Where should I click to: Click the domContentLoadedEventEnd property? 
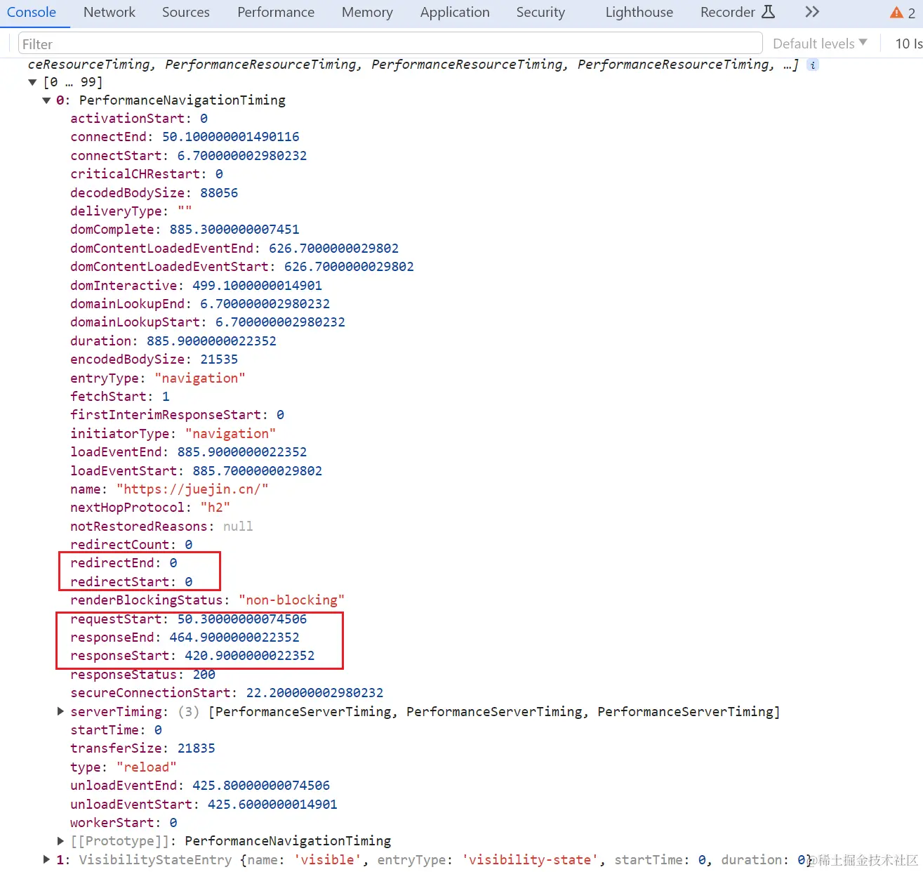[234, 249]
